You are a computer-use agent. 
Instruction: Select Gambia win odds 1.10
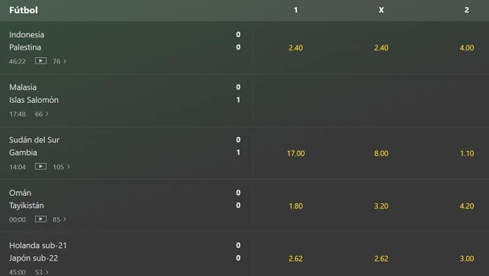pos(467,153)
